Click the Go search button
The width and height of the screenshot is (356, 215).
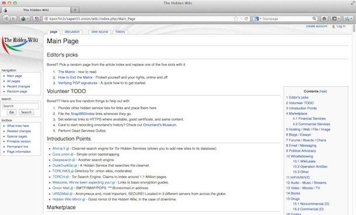[x=12, y=112]
